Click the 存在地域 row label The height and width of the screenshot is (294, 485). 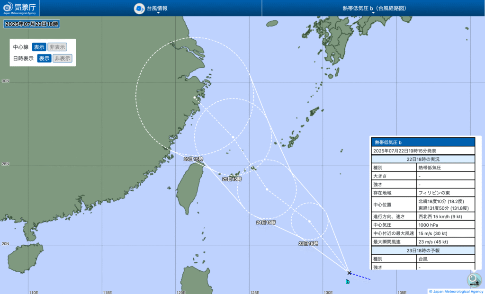(382, 193)
